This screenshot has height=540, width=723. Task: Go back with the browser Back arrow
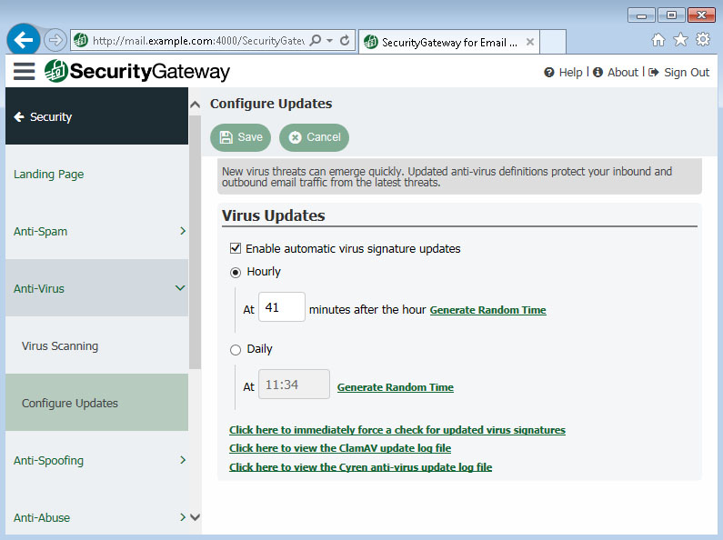(x=23, y=40)
